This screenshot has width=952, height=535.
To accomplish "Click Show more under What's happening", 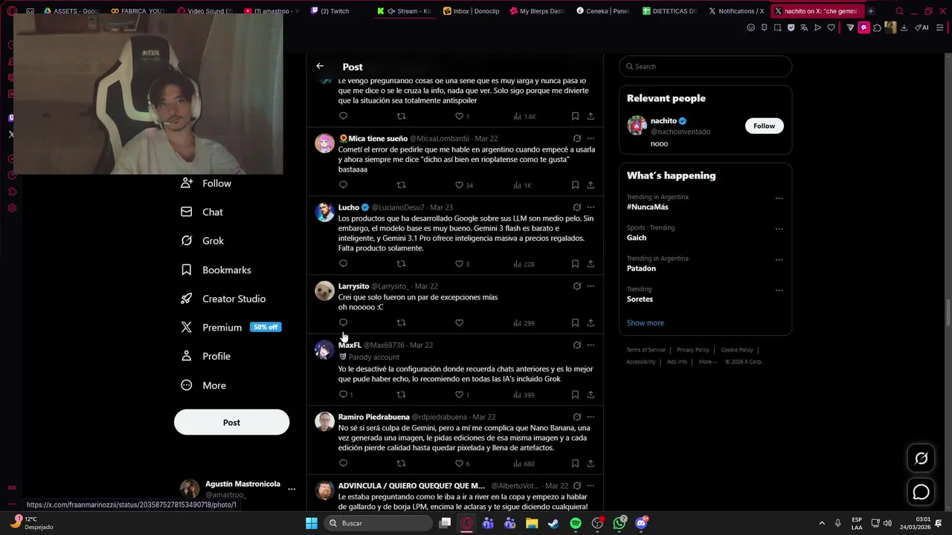I will (x=645, y=323).
